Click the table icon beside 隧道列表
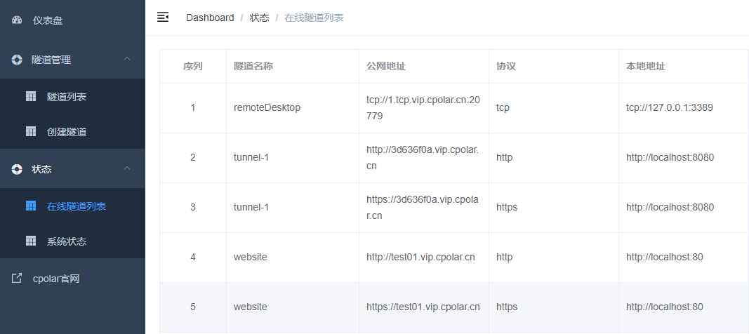The width and height of the screenshot is (749, 334). pos(31,96)
